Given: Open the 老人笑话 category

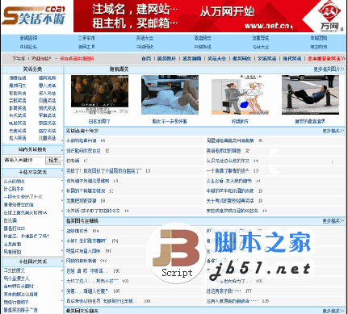Looking at the screenshot, I should coord(47,93).
